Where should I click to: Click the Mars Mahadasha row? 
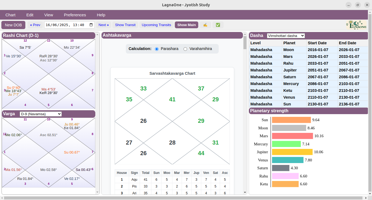(308, 57)
